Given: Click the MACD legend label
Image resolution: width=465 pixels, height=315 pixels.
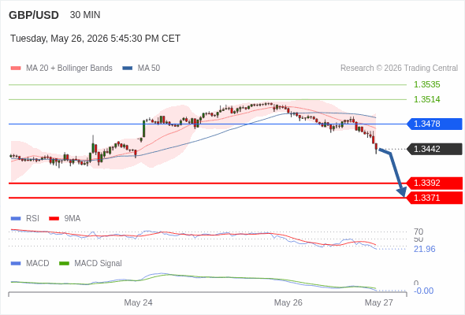Looking at the screenshot, I should (x=38, y=264).
